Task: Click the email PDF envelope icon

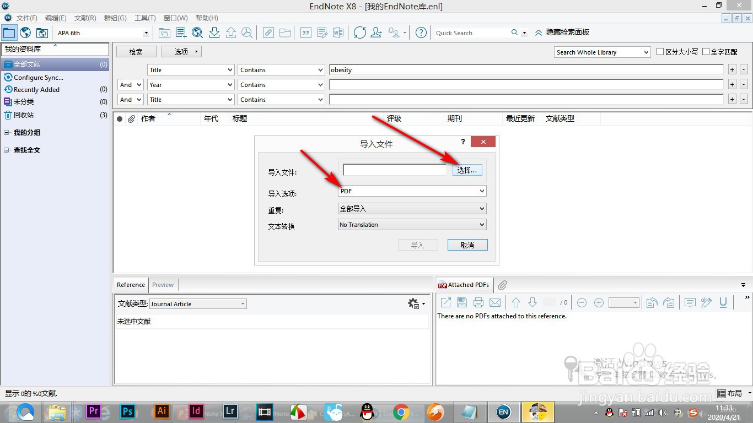Action: coord(495,302)
